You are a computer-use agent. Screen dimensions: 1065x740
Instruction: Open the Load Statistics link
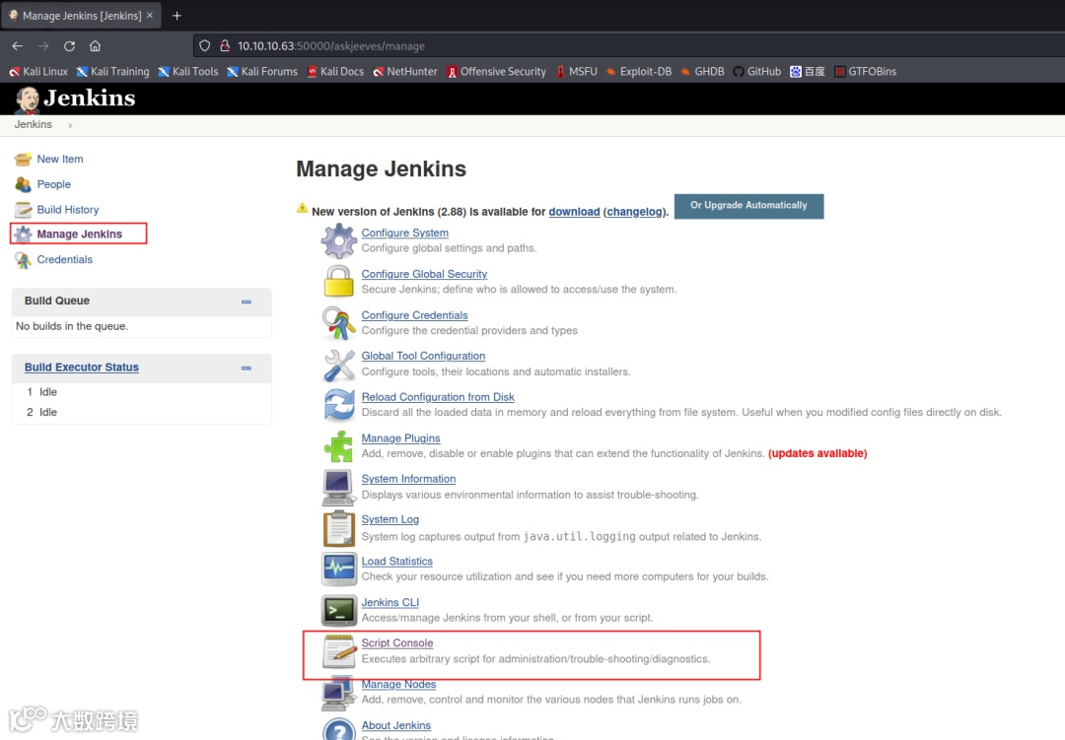(396, 562)
